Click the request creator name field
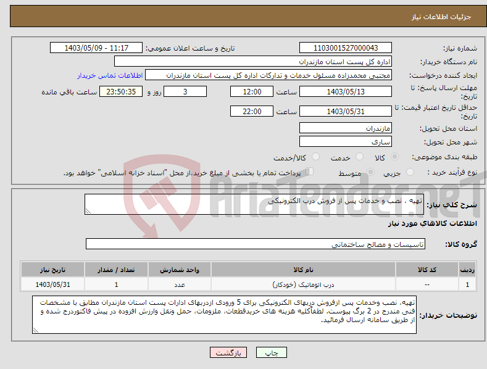Screen dimensions: 487x369 [268, 75]
